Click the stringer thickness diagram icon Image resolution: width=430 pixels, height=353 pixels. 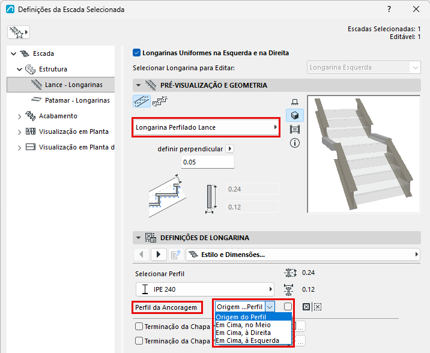[211, 199]
